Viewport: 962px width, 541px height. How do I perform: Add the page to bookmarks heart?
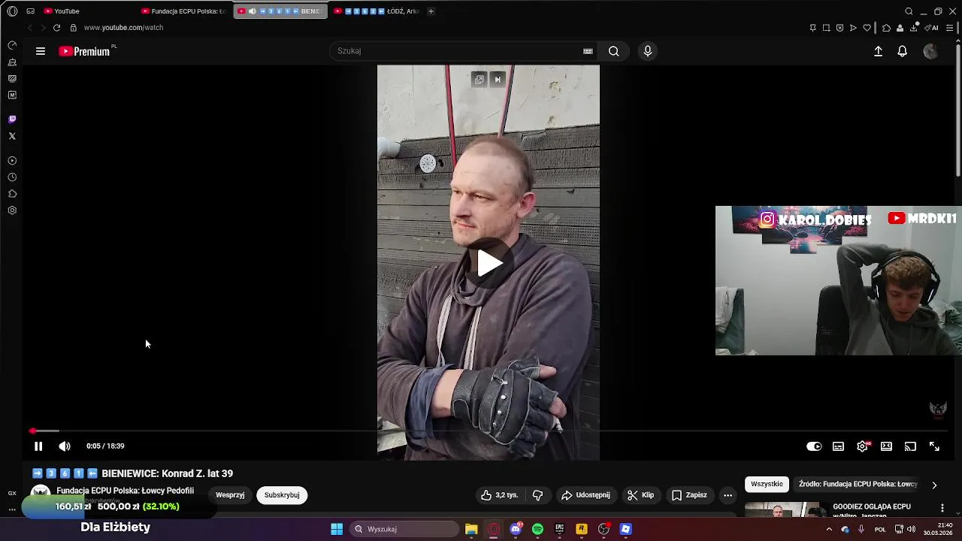tap(867, 28)
